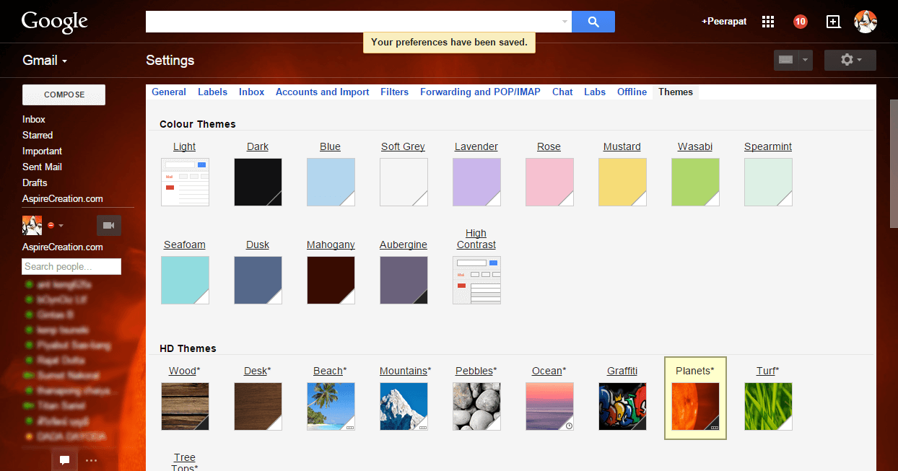Screen dimensions: 898x471
Task: Select the Mountains HD theme thumbnail
Action: coord(404,406)
